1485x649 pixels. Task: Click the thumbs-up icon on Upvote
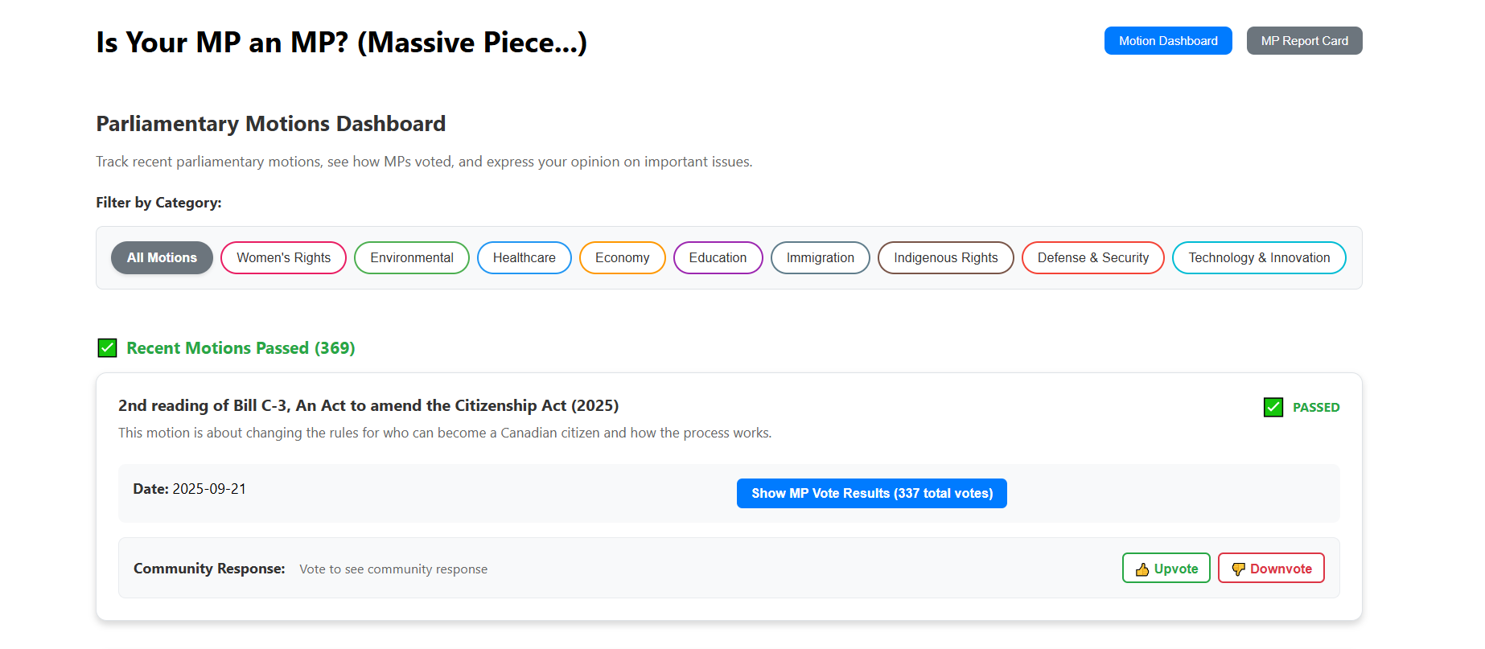[1142, 569]
